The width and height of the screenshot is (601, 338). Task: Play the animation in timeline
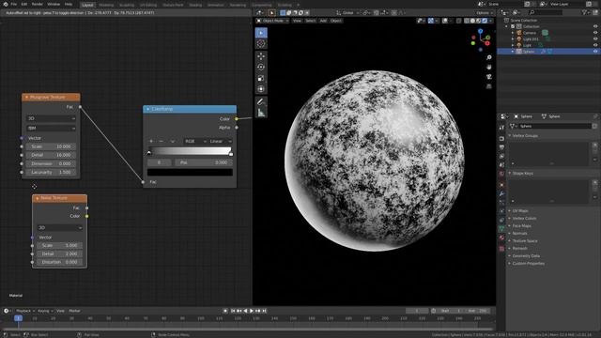pyautogui.click(x=252, y=311)
